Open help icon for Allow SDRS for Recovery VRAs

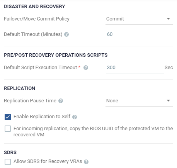point(86,162)
